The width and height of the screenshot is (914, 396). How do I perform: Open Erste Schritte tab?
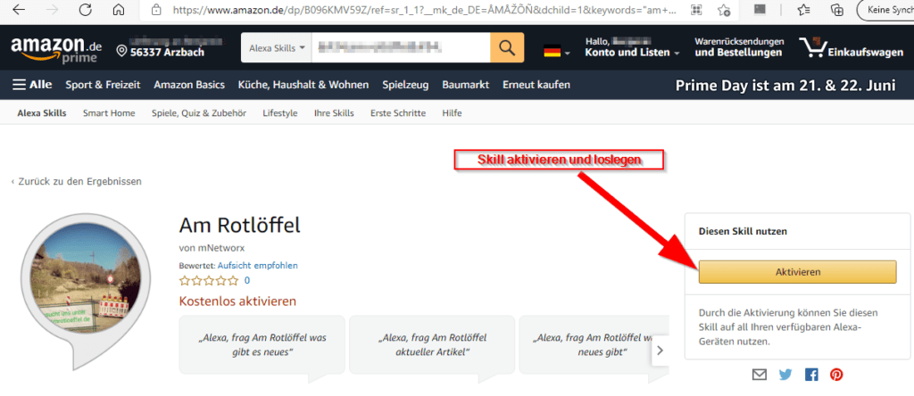click(398, 113)
